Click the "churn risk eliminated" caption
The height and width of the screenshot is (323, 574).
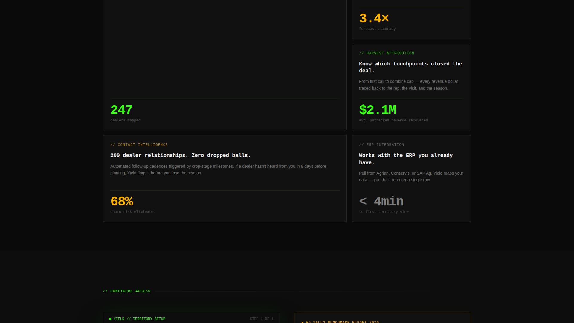(x=133, y=212)
